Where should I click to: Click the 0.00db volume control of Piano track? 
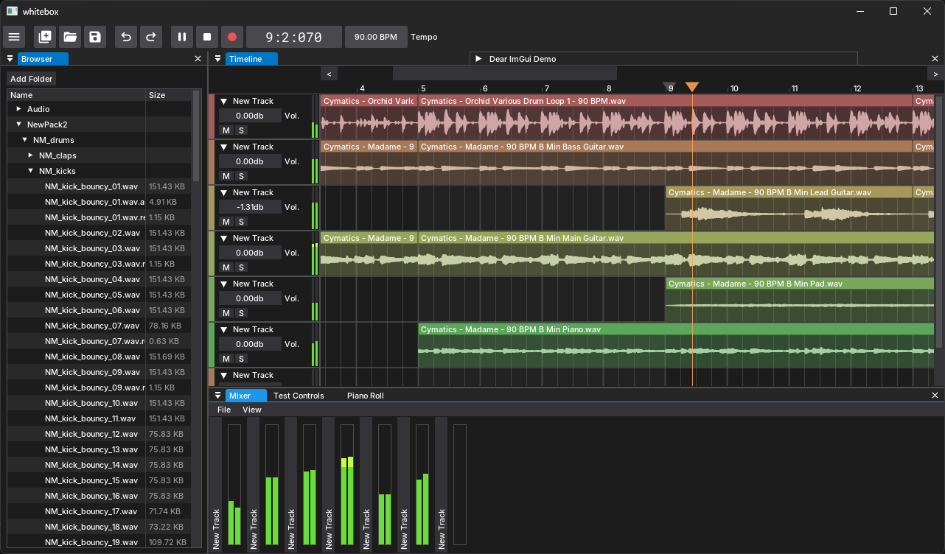click(x=250, y=344)
